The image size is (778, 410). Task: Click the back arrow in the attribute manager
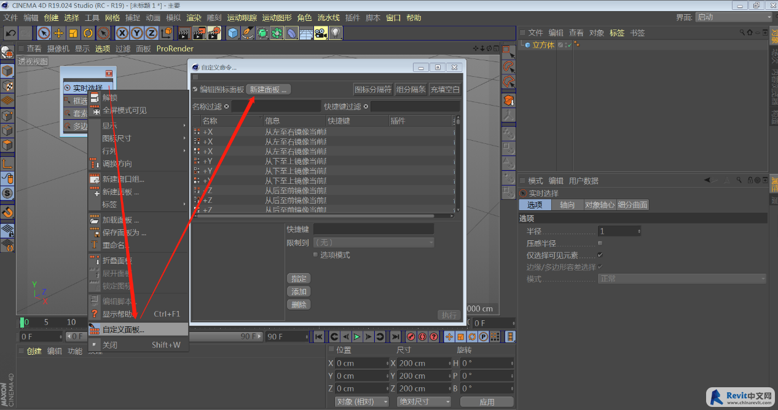tap(707, 180)
